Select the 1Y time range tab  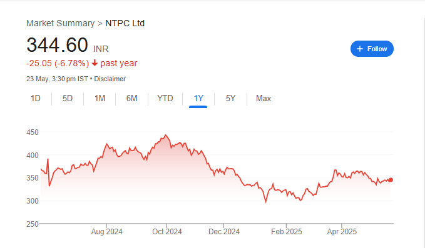pos(198,99)
